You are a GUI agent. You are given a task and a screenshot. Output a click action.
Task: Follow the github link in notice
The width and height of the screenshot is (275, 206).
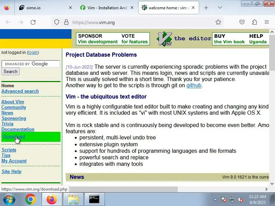point(194,85)
